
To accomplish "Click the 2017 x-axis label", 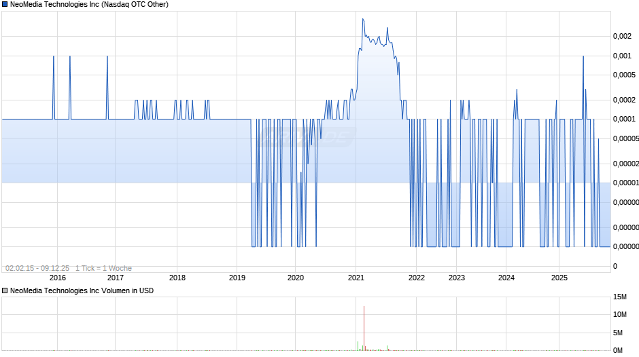I will point(116,278).
